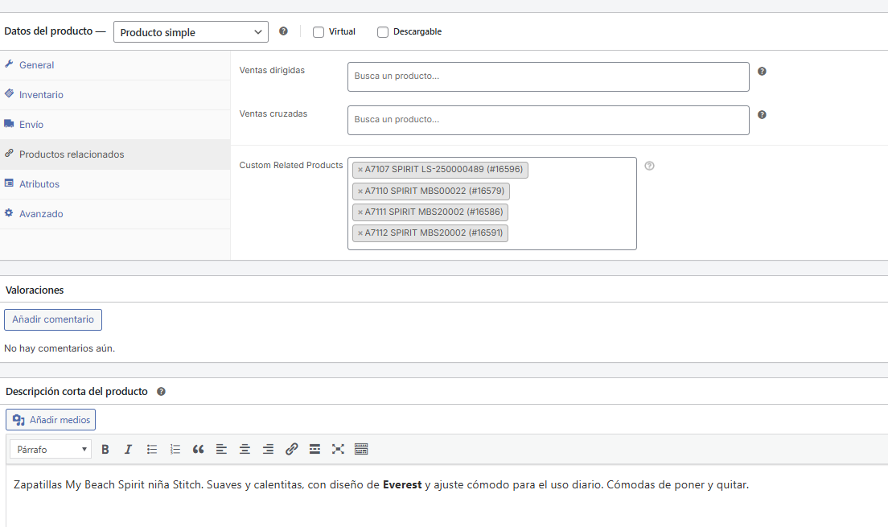Open the Producto simple type dropdown
Image resolution: width=888 pixels, height=527 pixels.
[191, 32]
